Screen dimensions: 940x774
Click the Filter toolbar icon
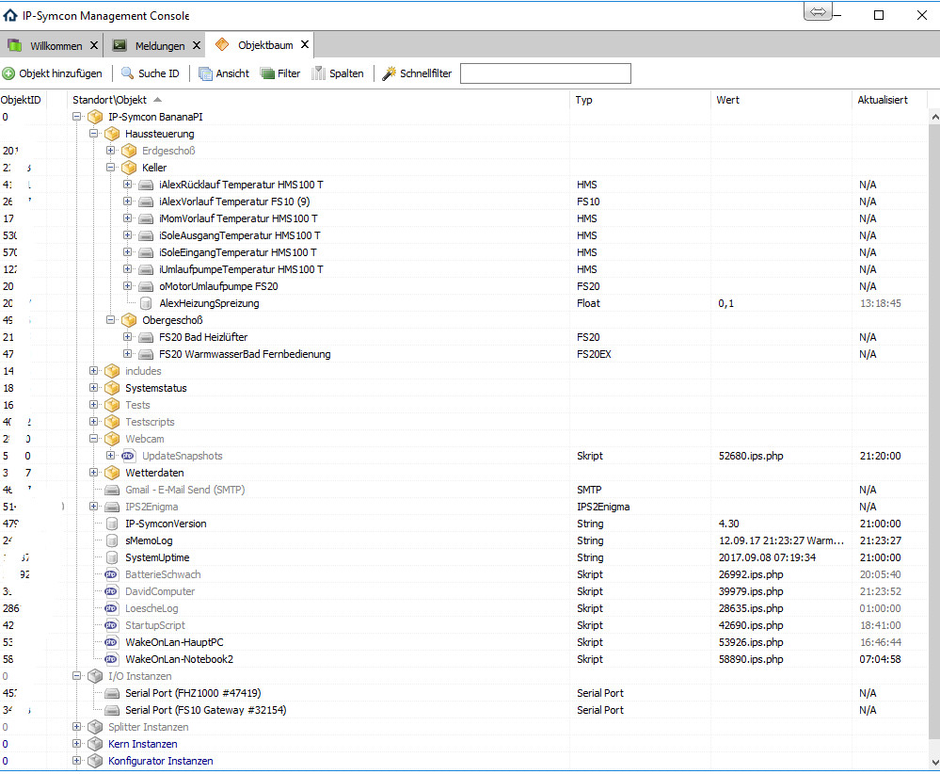[x=267, y=73]
